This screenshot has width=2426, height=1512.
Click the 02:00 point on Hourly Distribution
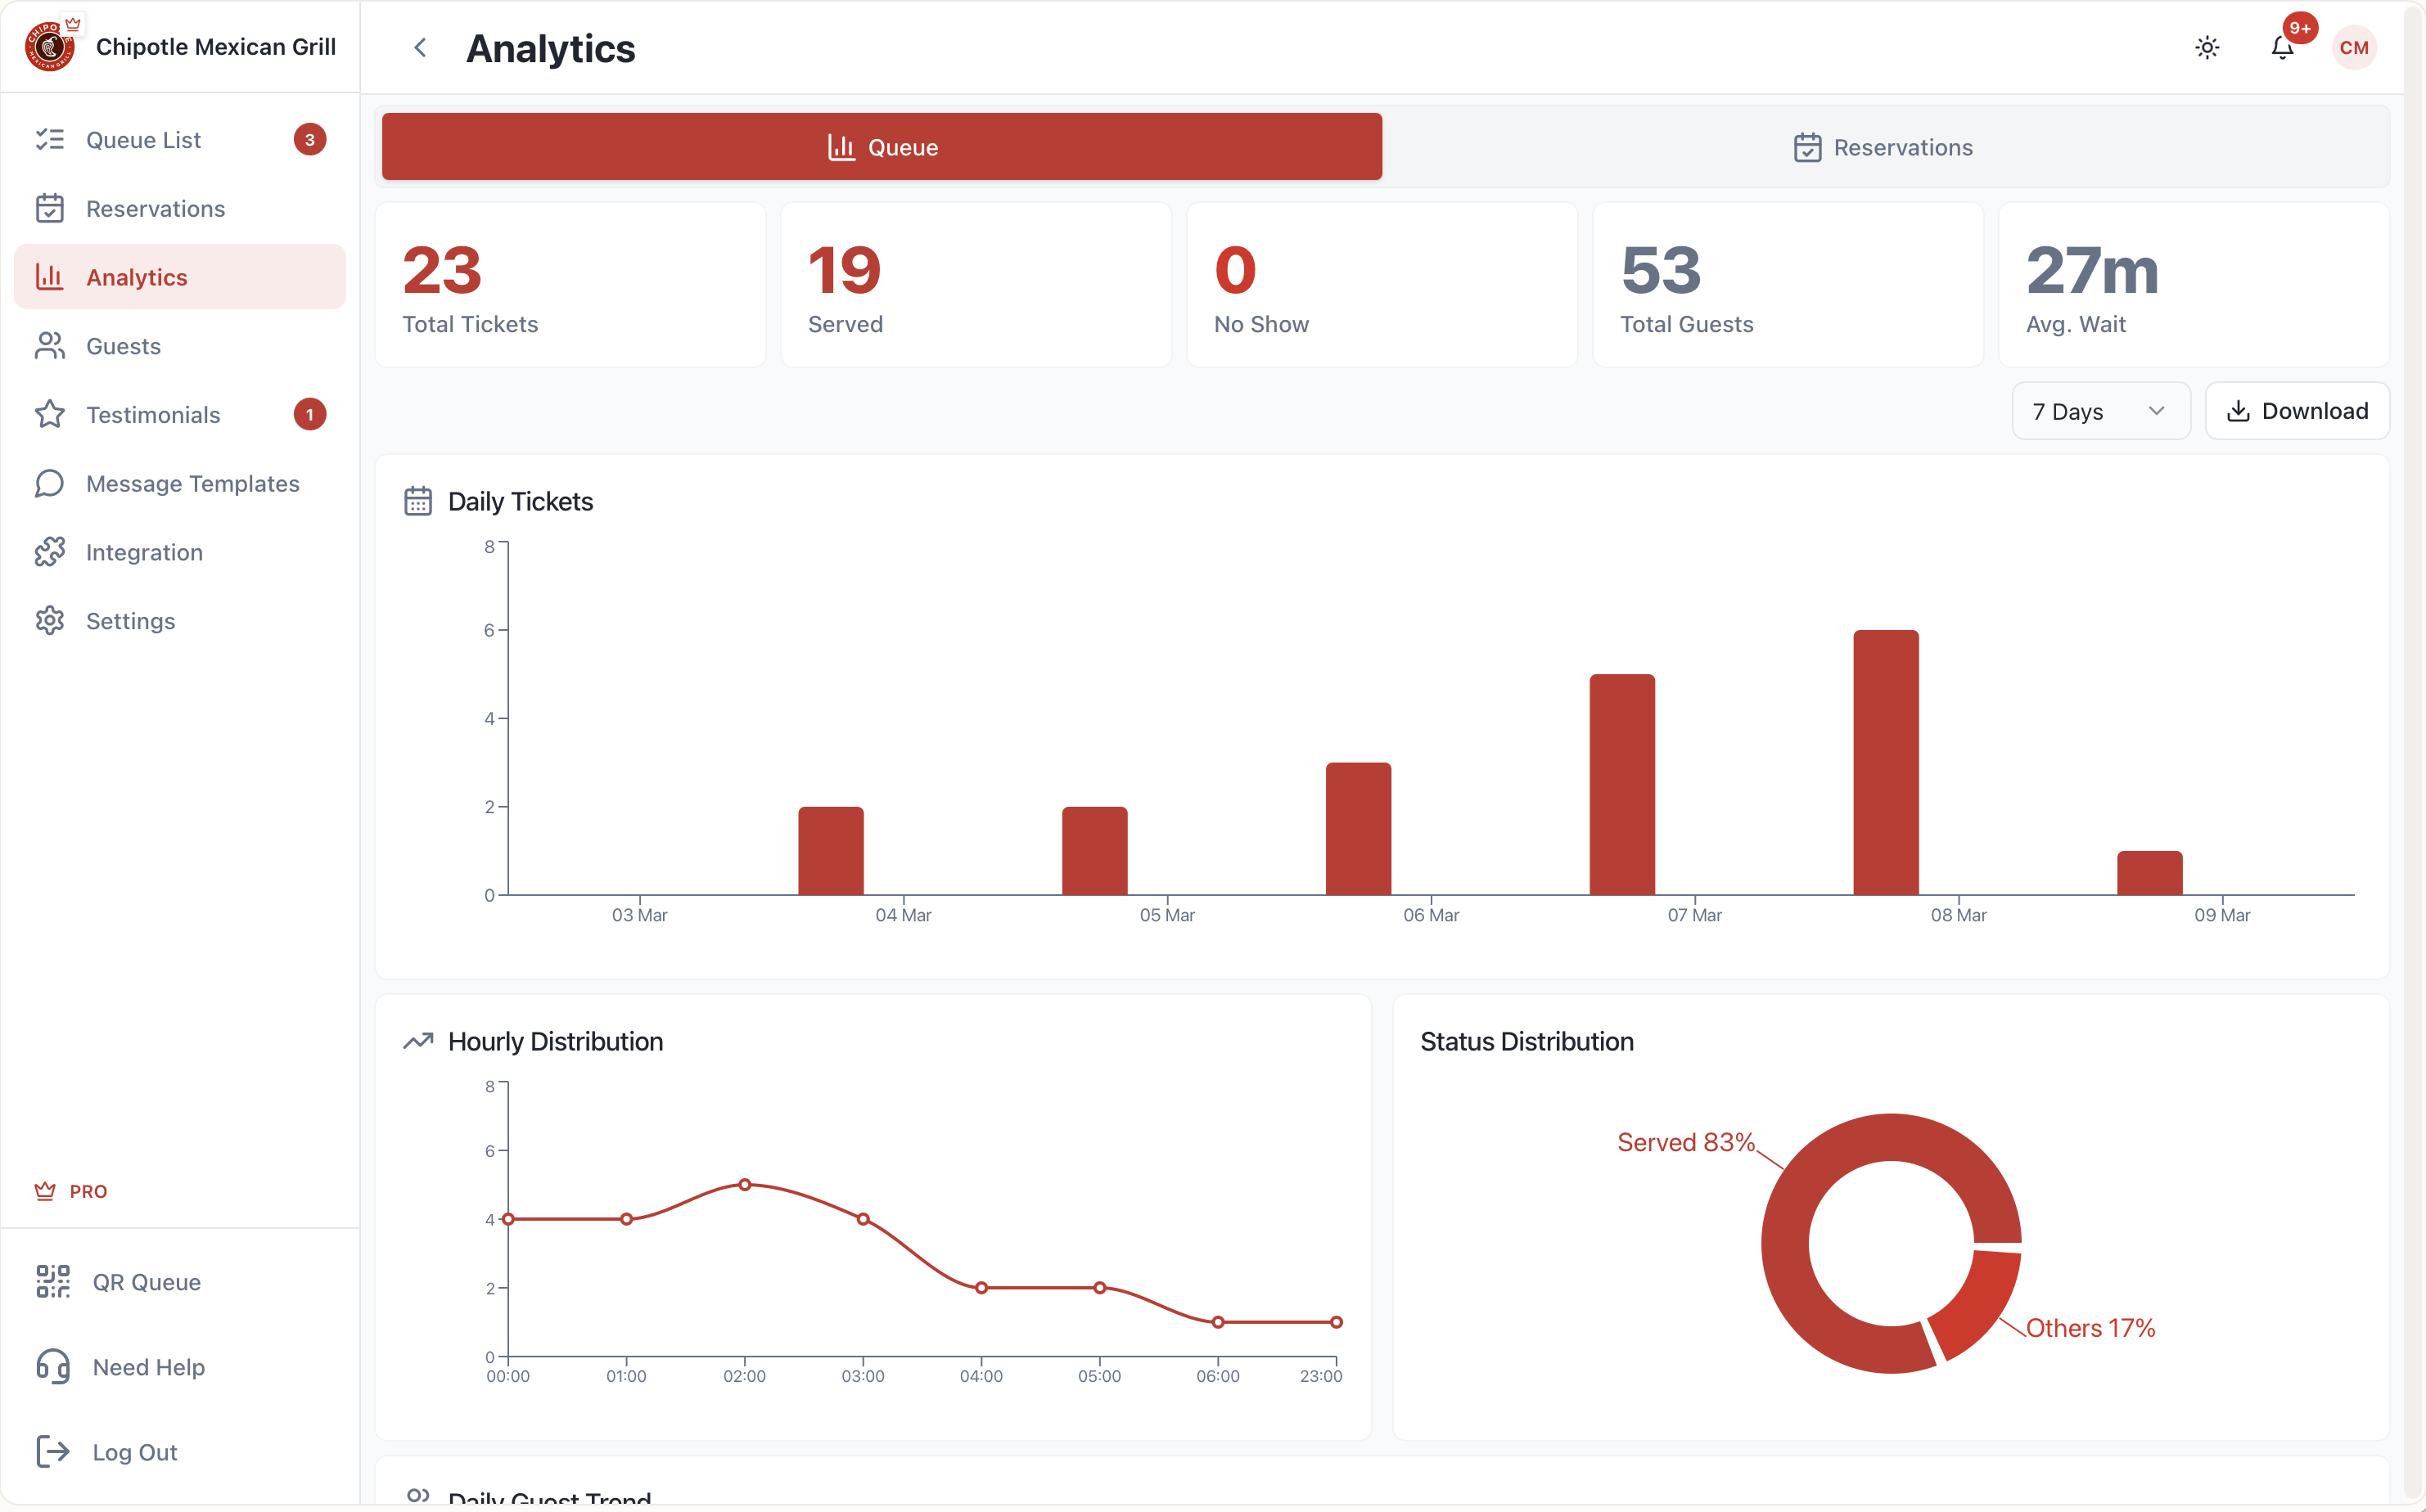point(744,1185)
